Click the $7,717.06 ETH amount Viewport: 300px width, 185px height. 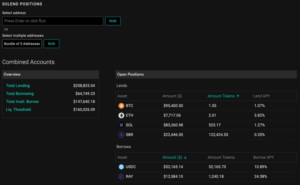coord(172,115)
